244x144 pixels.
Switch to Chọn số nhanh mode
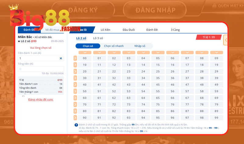tap(114, 46)
